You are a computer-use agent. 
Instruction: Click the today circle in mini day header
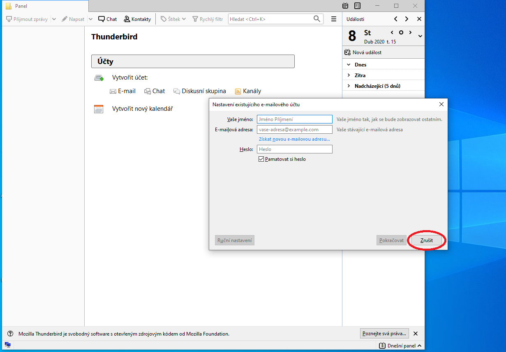click(x=401, y=32)
